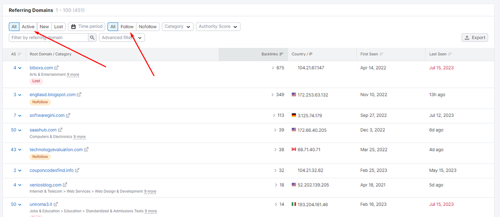Click IP address 193.204.161.46
The height and width of the screenshot is (217, 500).
pos(312,205)
